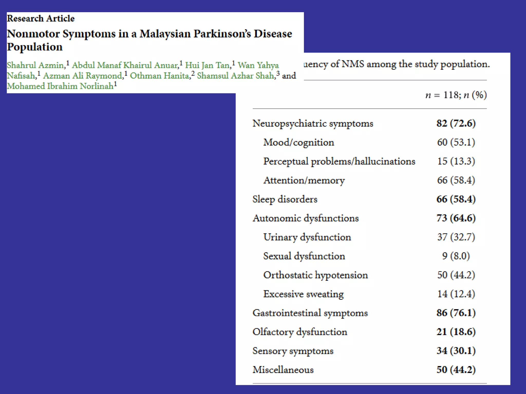Image resolution: width=526 pixels, height=394 pixels.
Task: Click the Shamsul Azhar Shah author link
Action: (x=236, y=76)
